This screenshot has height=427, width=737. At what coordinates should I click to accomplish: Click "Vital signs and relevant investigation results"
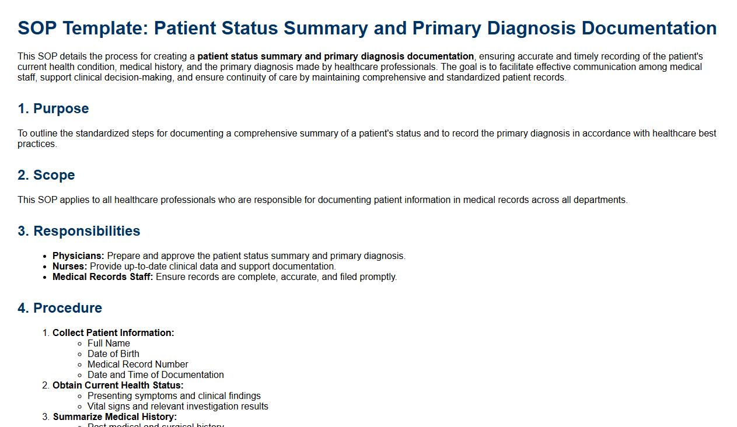coord(177,407)
